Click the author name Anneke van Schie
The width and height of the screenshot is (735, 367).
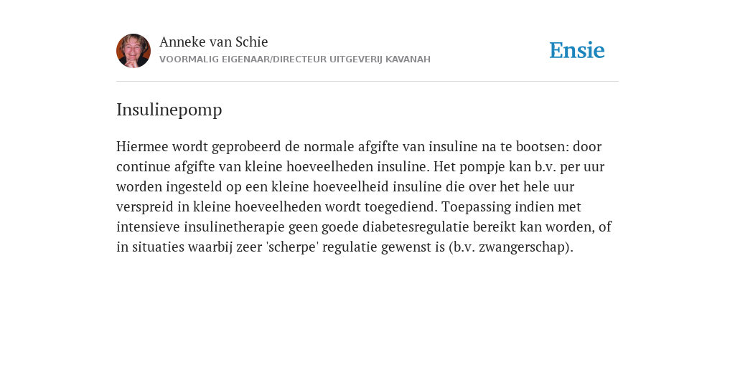[x=214, y=42]
